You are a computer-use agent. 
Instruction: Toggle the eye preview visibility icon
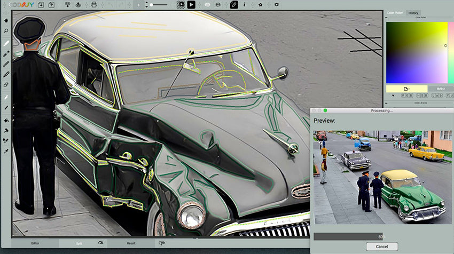pos(207,4)
